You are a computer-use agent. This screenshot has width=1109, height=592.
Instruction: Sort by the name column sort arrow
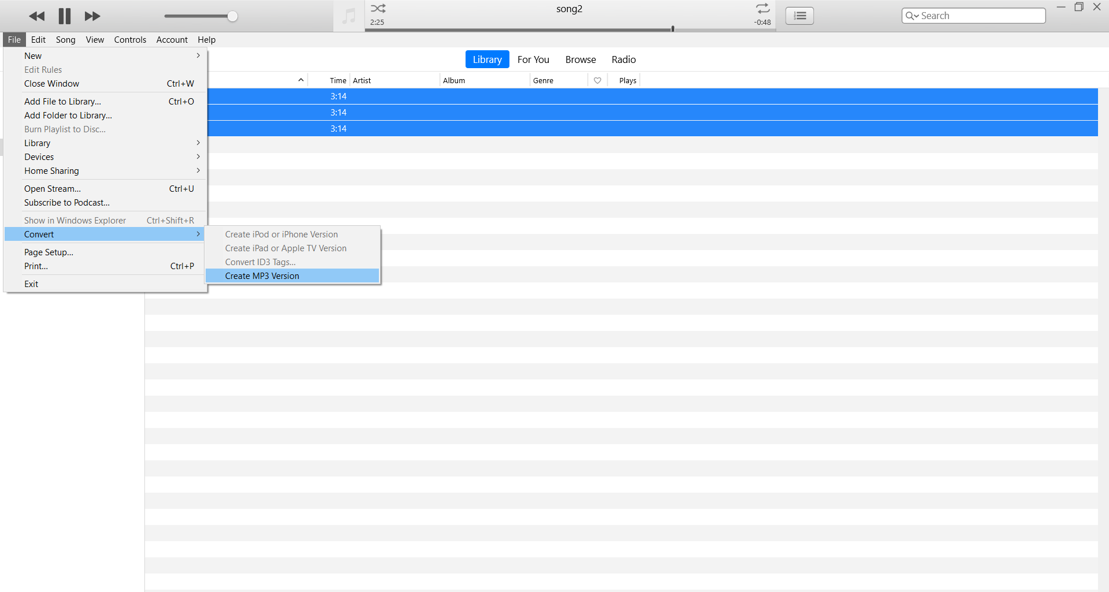click(300, 80)
